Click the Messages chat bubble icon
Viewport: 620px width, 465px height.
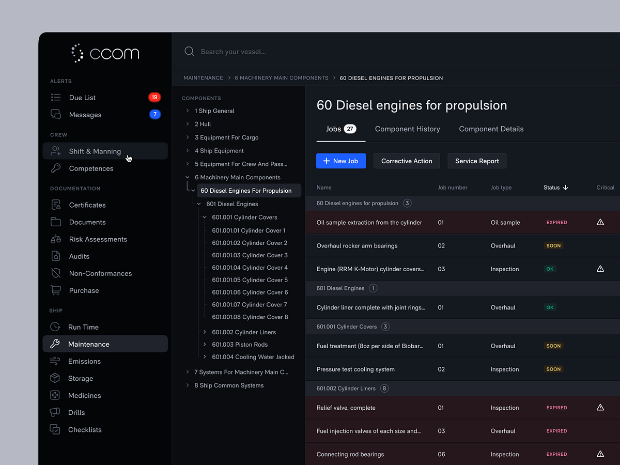coord(56,115)
